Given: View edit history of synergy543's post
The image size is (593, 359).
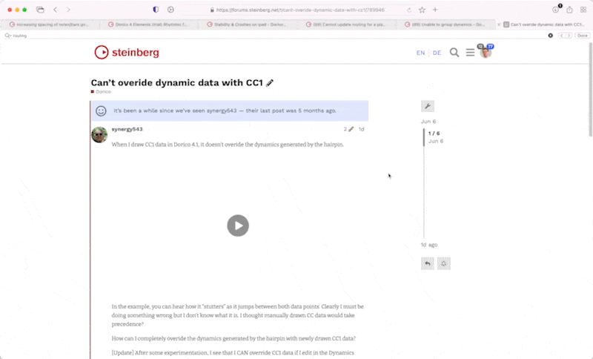Looking at the screenshot, I should point(348,129).
